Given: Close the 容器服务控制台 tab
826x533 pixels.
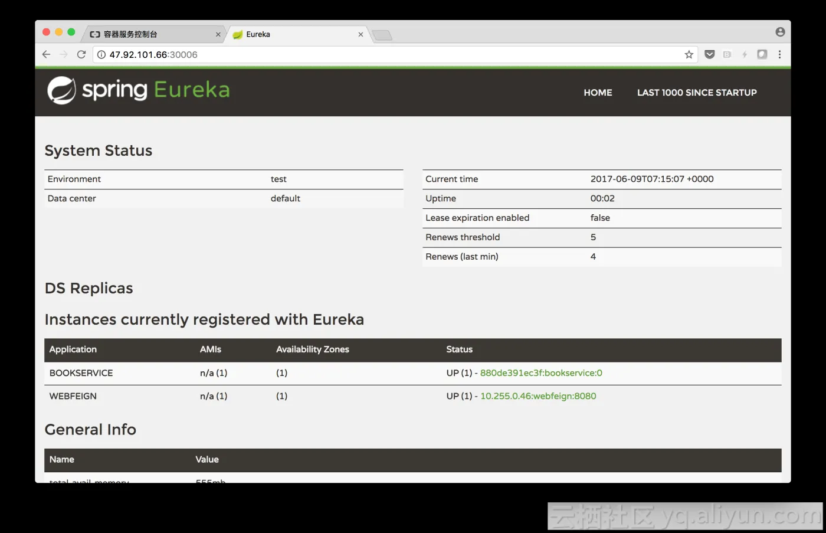Looking at the screenshot, I should tap(218, 34).
